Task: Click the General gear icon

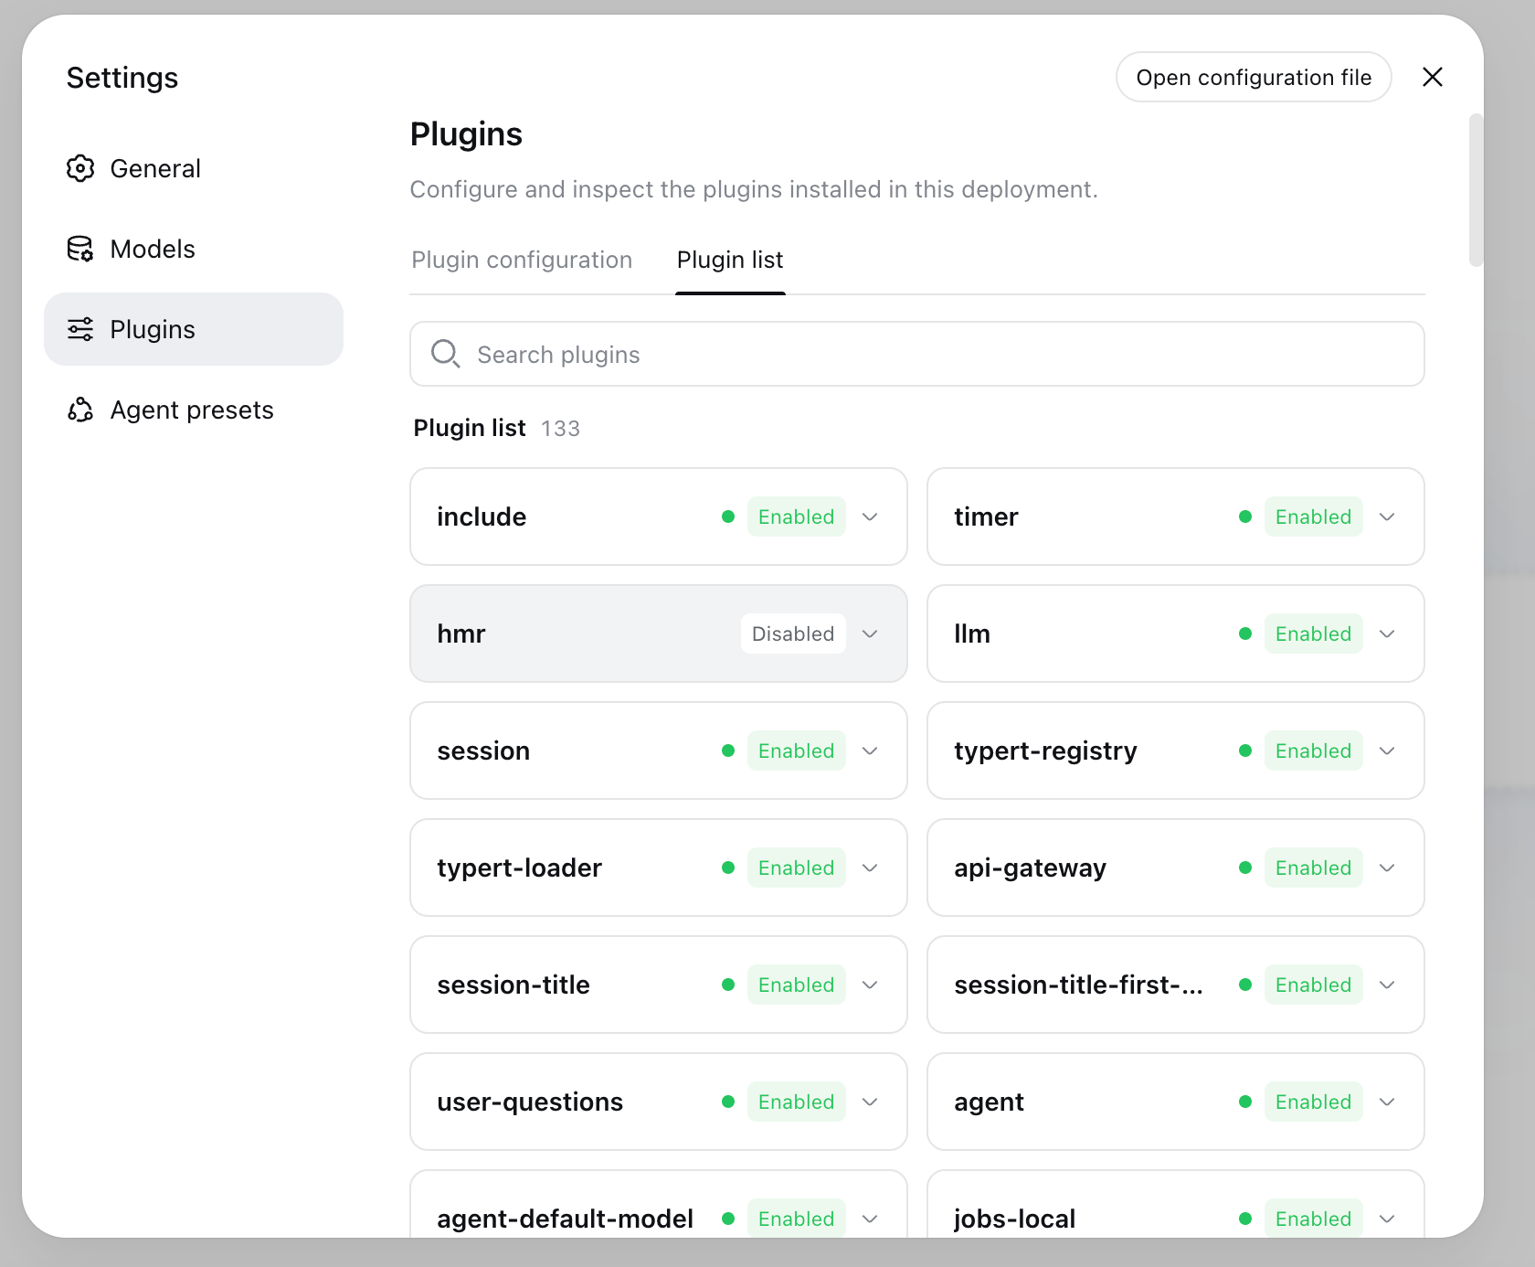Action: click(x=80, y=168)
